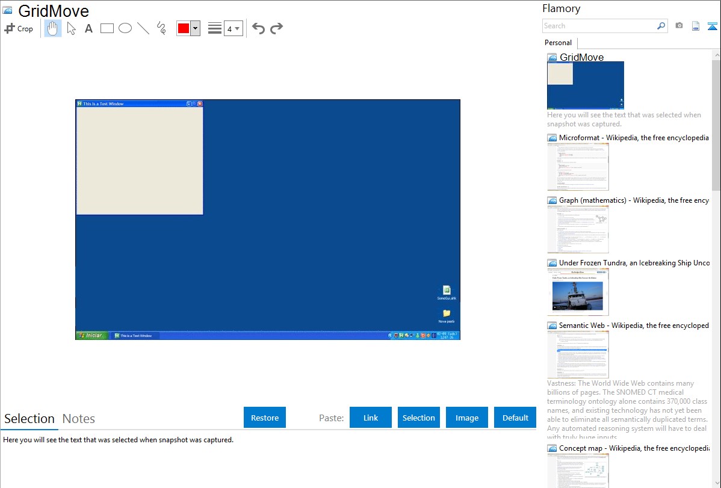721x488 pixels.
Task: Pick the rectangle shape tool
Action: pos(107,28)
